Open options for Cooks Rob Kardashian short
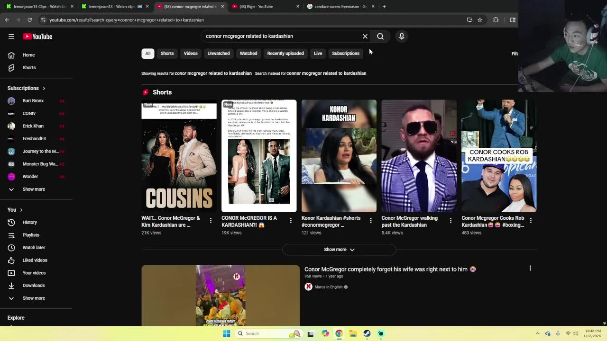The height and width of the screenshot is (341, 607). (x=531, y=221)
